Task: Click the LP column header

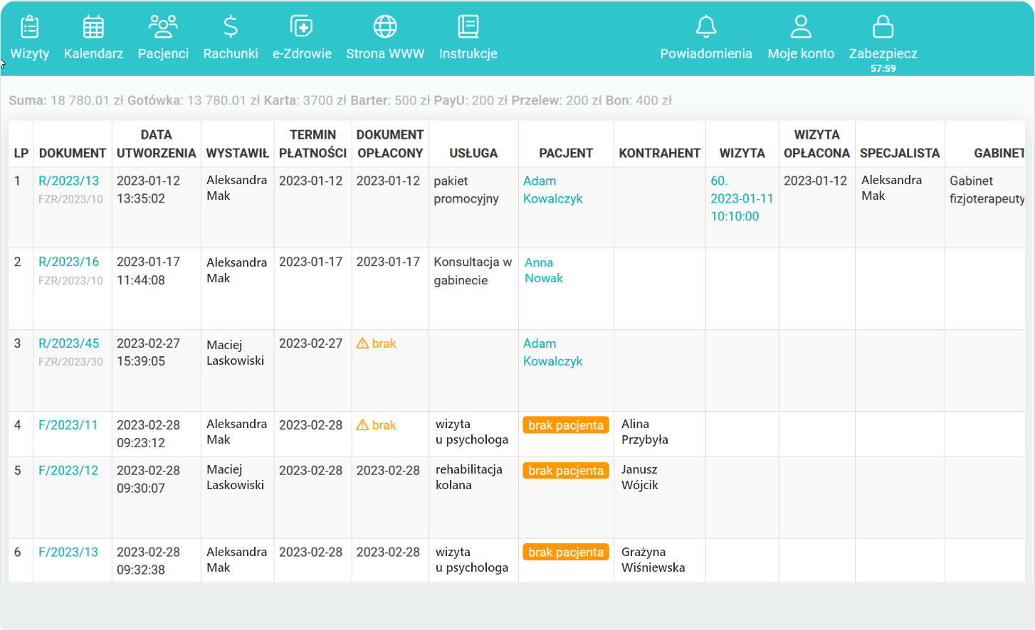Action: [x=21, y=154]
